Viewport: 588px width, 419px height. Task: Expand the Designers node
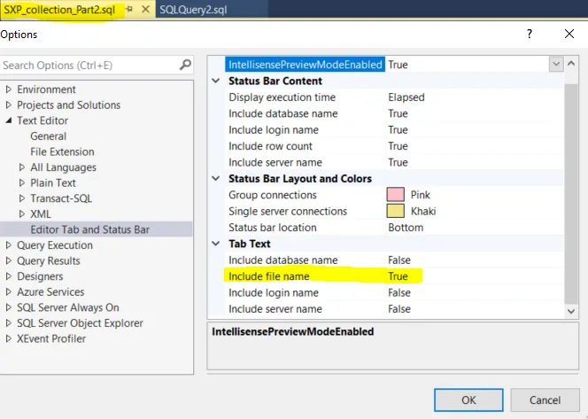(x=9, y=276)
